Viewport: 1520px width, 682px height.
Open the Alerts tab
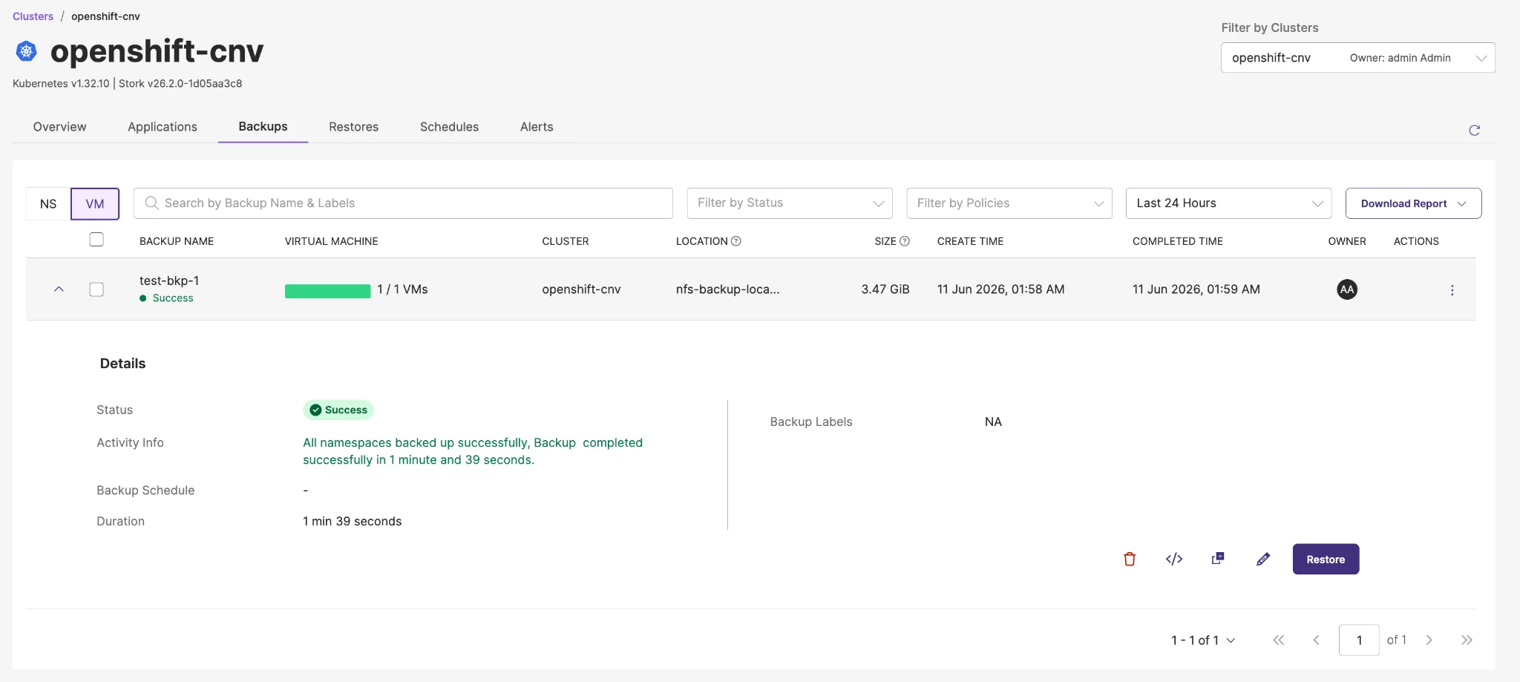[537, 127]
